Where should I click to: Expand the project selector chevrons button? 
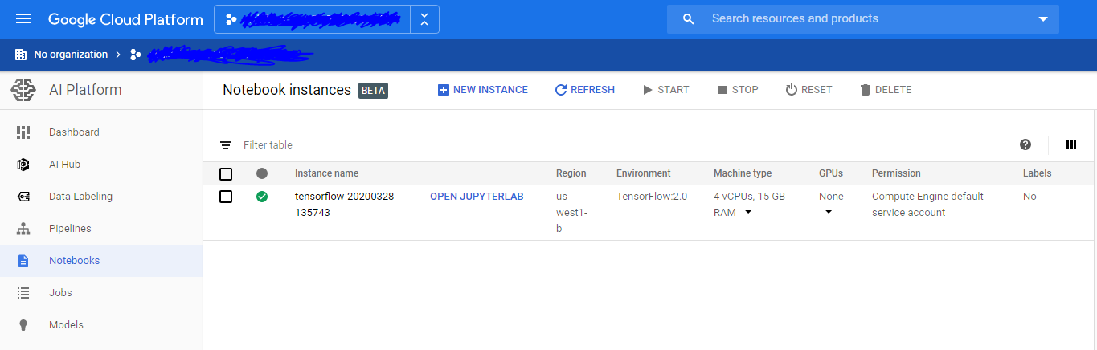pyautogui.click(x=424, y=19)
